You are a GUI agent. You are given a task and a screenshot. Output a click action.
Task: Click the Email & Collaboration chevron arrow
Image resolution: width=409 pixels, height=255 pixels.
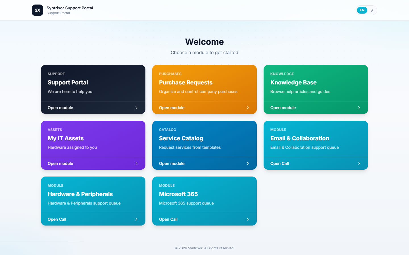[x=359, y=163]
